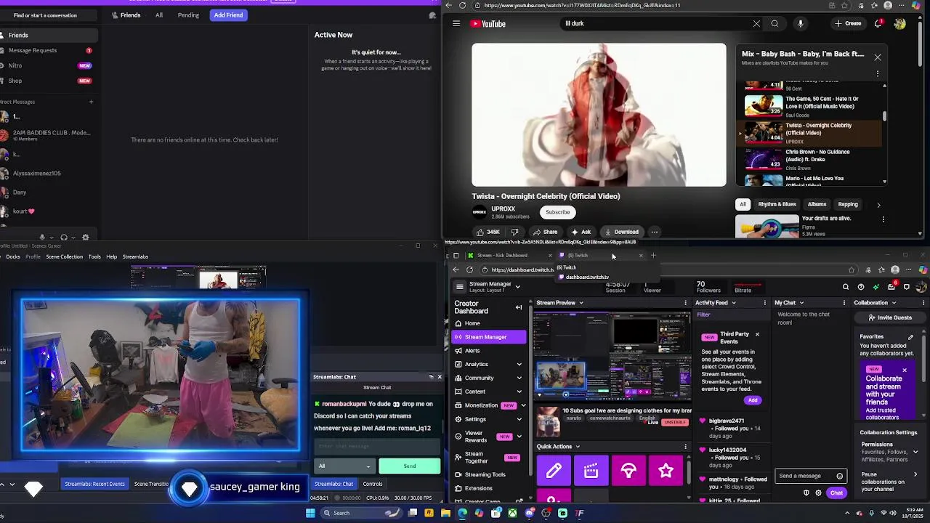Screen dimensions: 930x523
Task: Open Stream Preview panel options dots
Action: (685, 303)
